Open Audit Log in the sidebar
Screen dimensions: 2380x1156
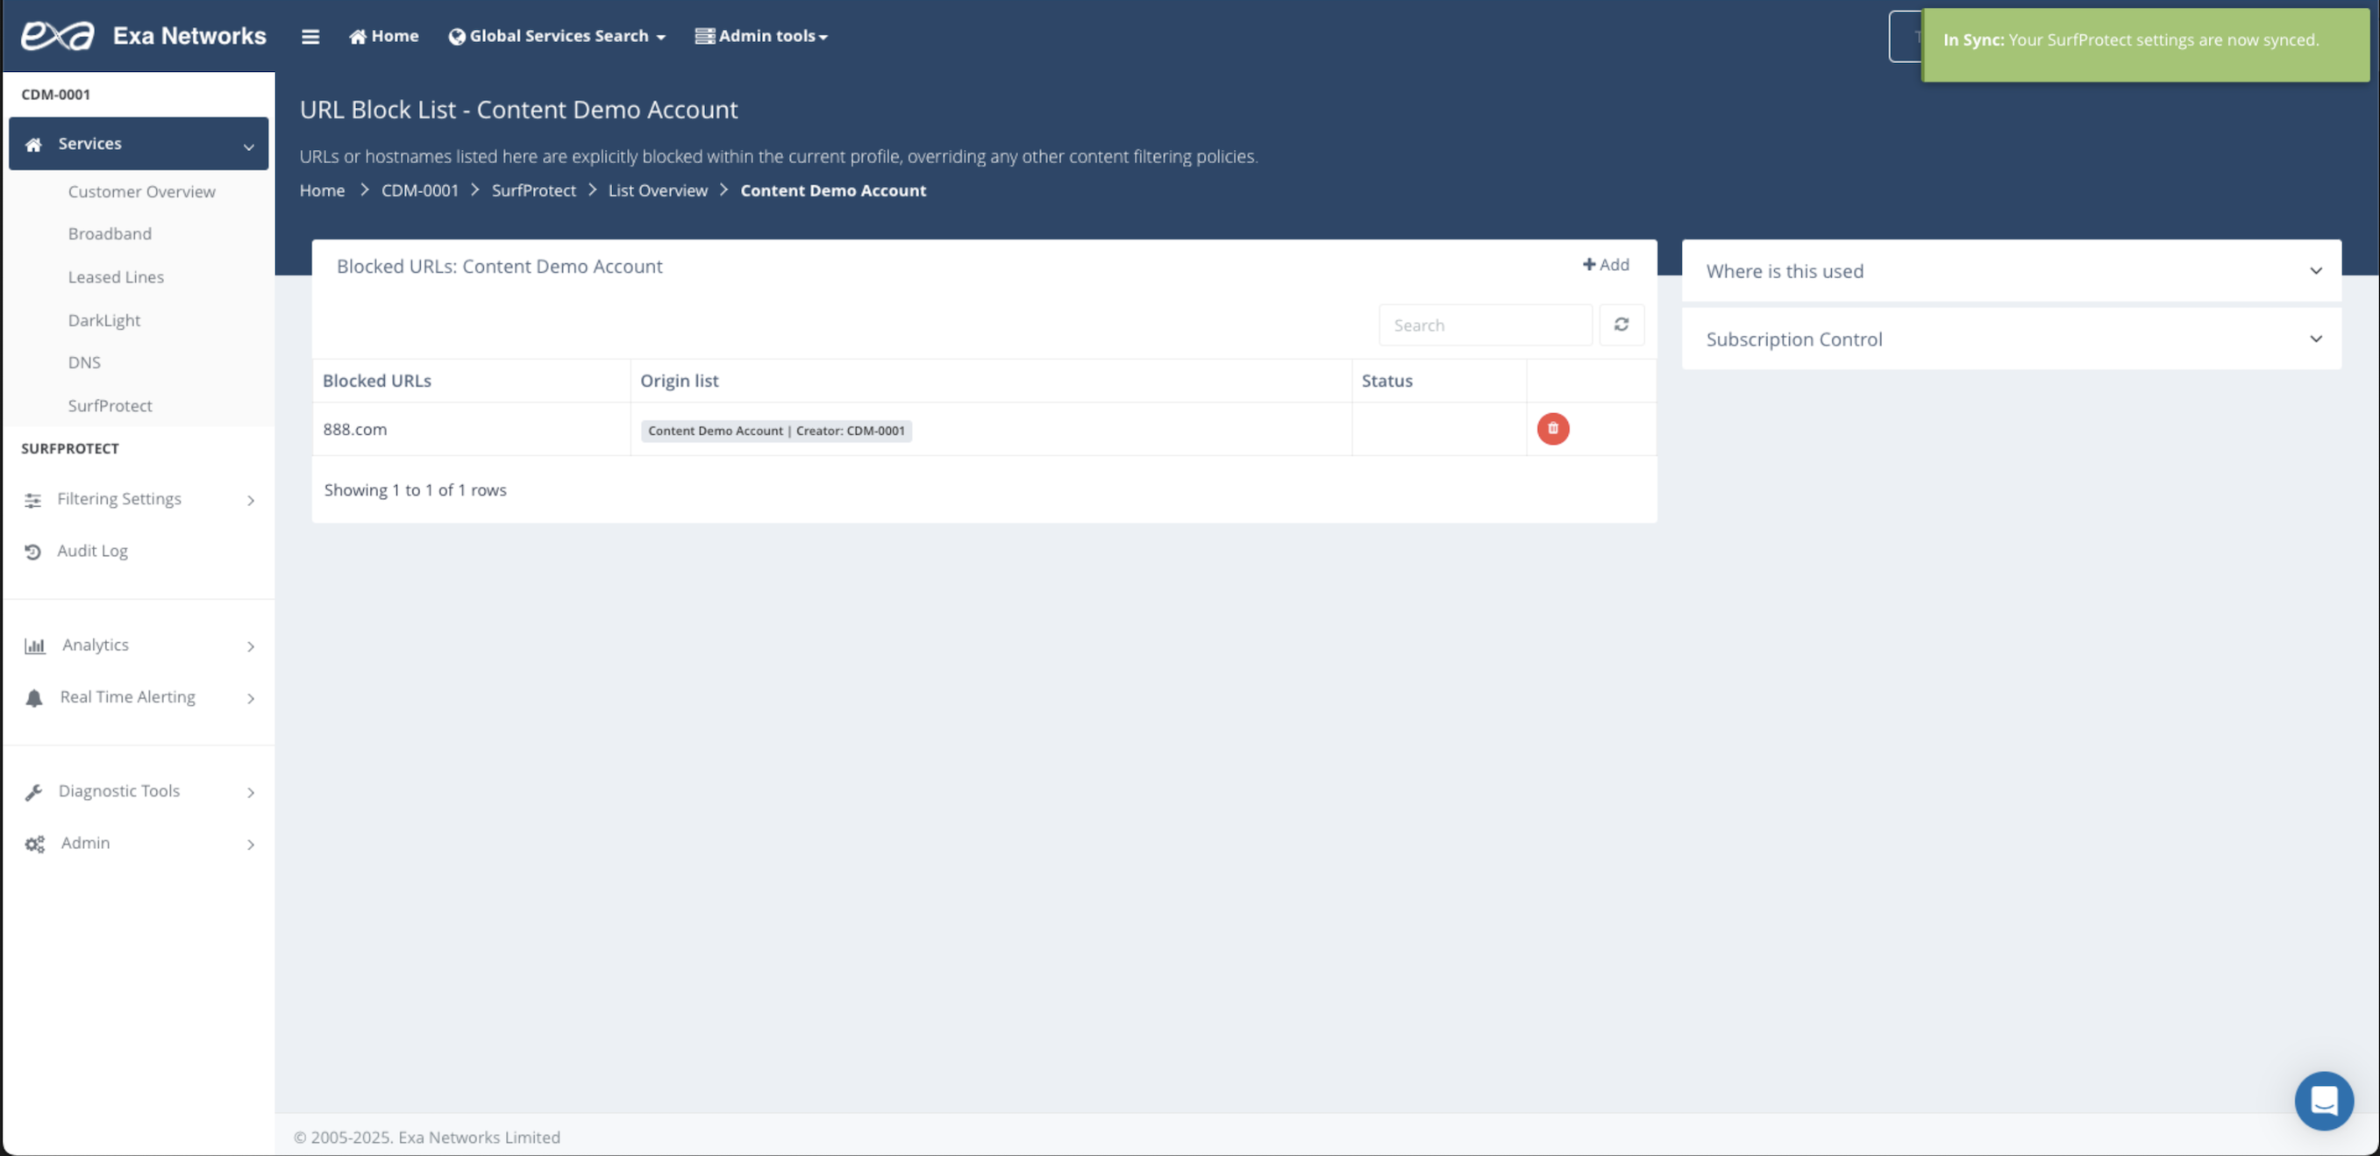click(92, 551)
